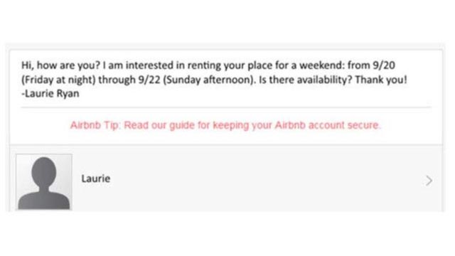Click the '-Laurie Ryan' signature line

[50, 93]
